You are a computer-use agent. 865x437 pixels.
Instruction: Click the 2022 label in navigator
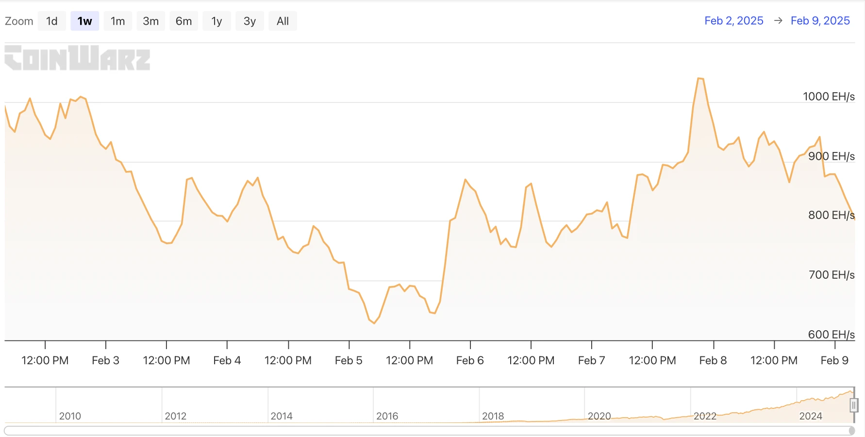coord(705,416)
